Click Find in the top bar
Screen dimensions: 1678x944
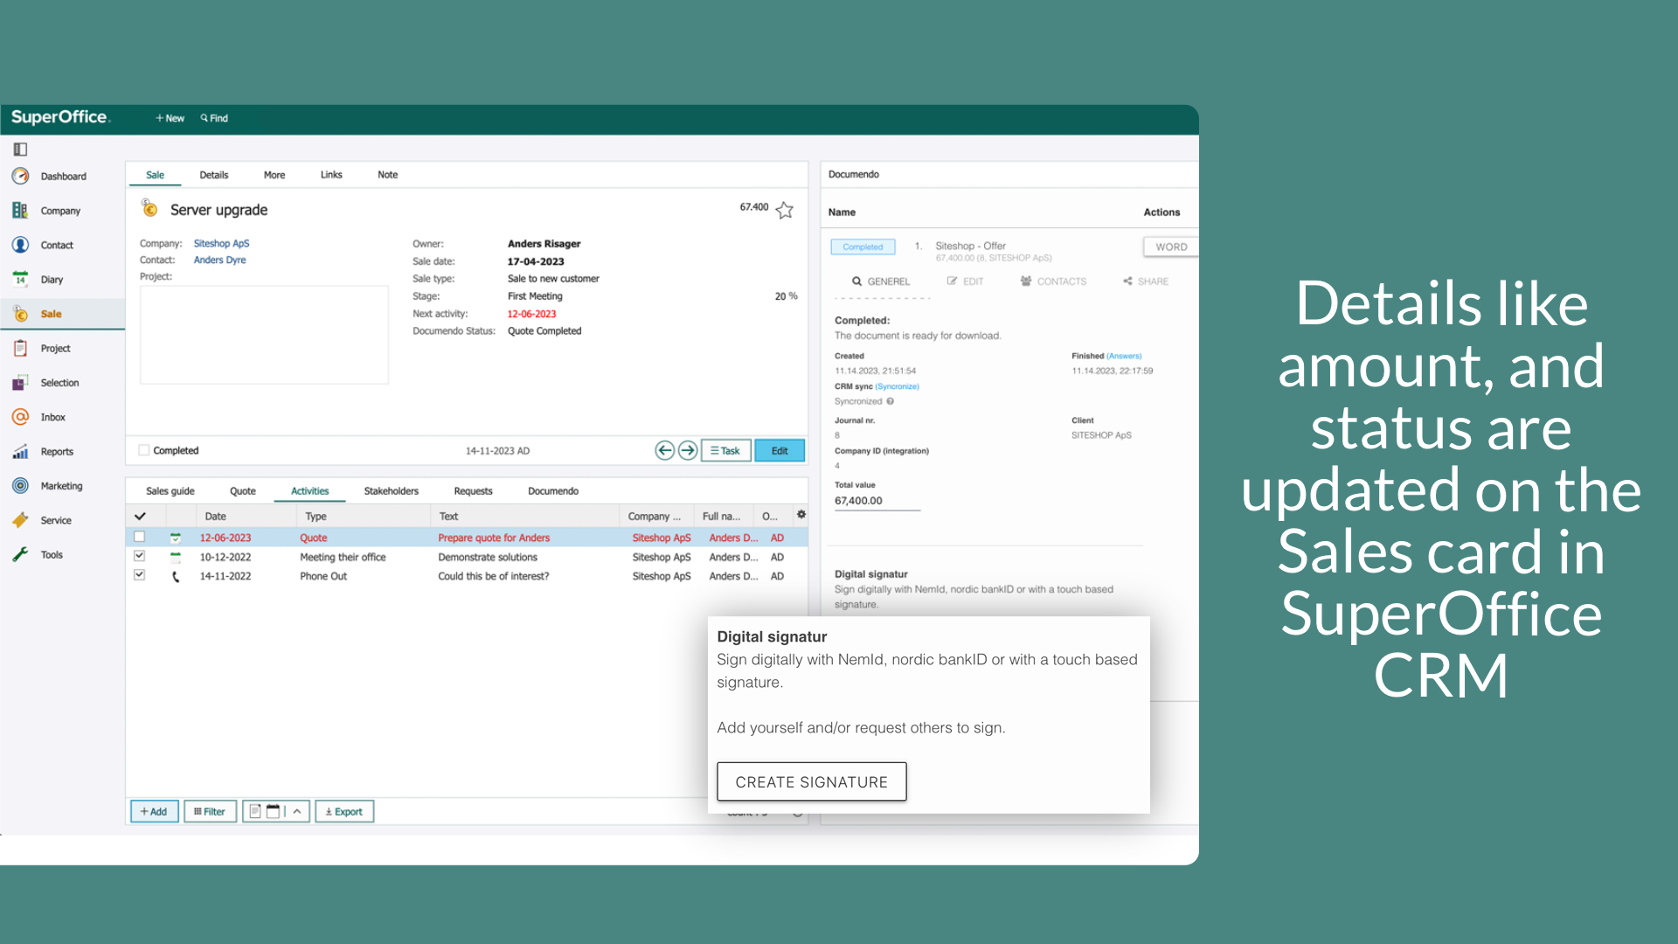pos(214,118)
